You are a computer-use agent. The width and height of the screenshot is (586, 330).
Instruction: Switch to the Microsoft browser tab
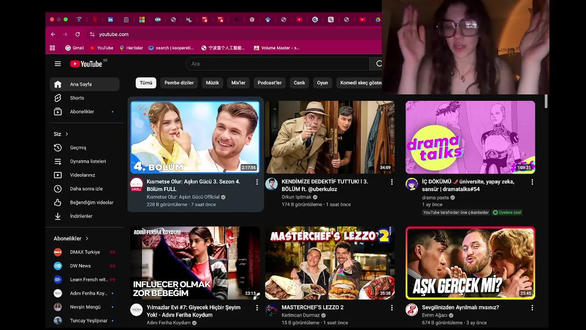point(142,20)
